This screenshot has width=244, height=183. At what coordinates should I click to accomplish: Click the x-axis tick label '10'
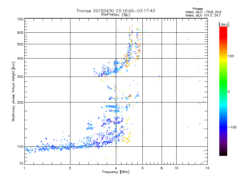[x=176, y=168]
